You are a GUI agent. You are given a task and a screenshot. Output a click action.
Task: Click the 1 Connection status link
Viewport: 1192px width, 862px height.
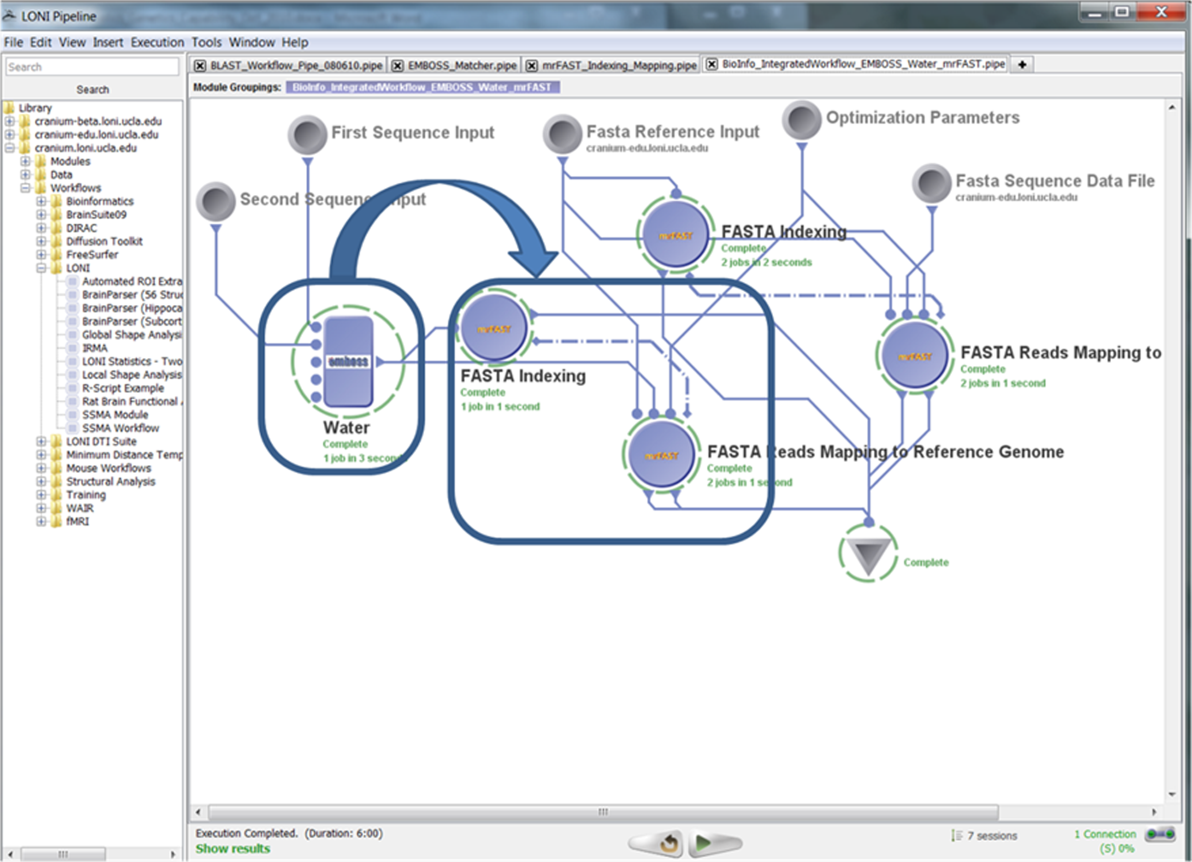coord(1105,834)
